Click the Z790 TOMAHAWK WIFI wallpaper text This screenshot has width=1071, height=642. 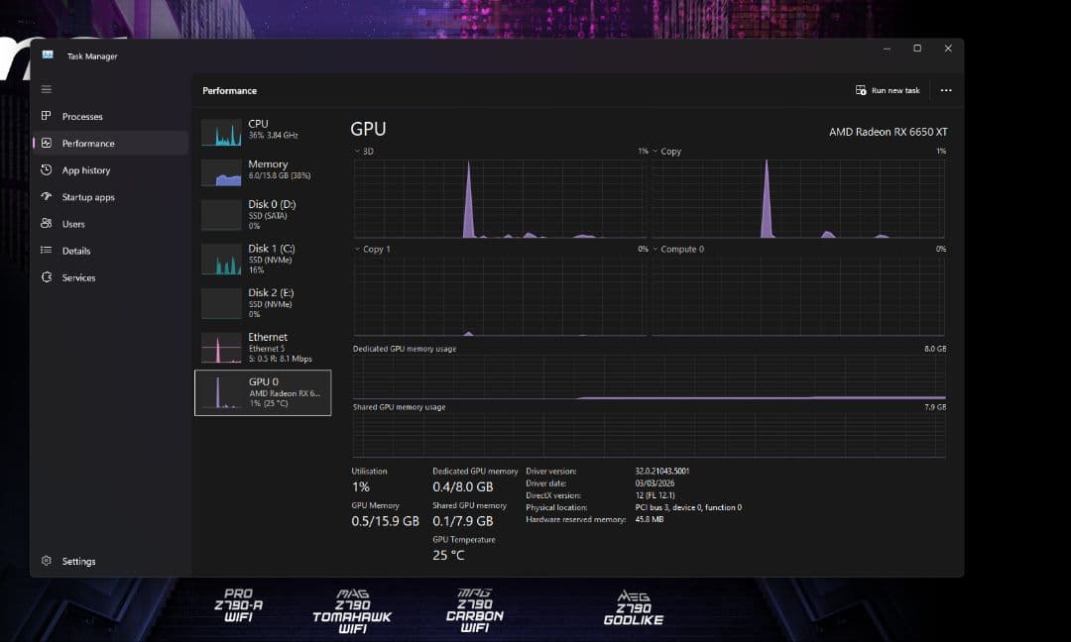pyautogui.click(x=352, y=611)
